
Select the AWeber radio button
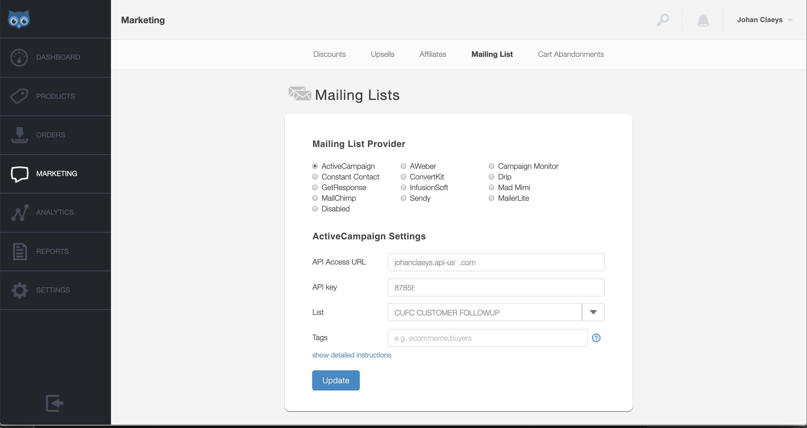[x=403, y=166]
